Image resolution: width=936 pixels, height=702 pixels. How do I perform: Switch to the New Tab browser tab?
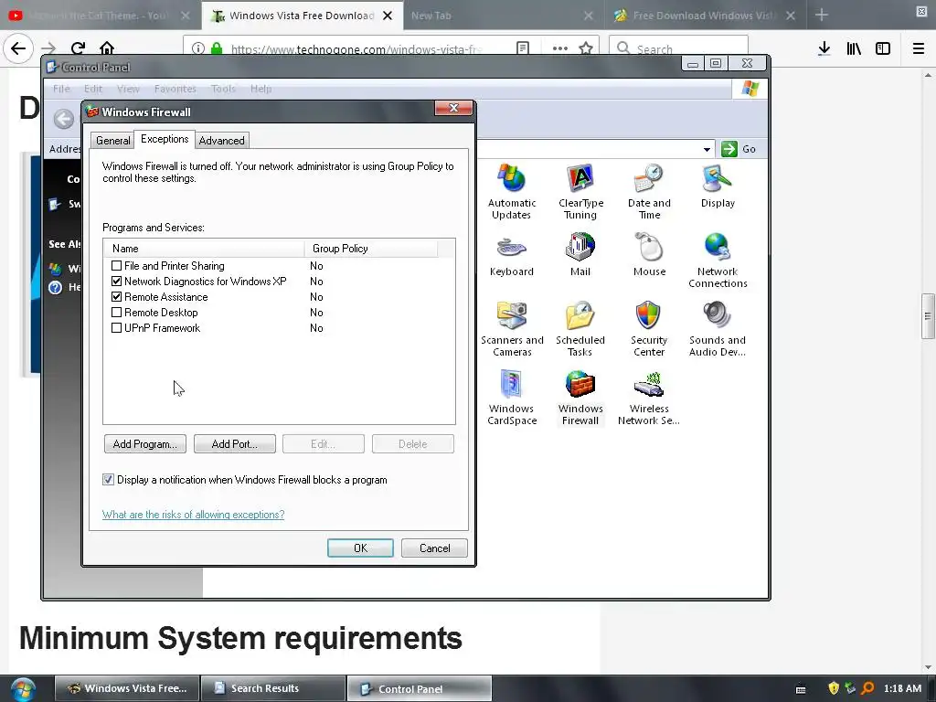(x=502, y=16)
